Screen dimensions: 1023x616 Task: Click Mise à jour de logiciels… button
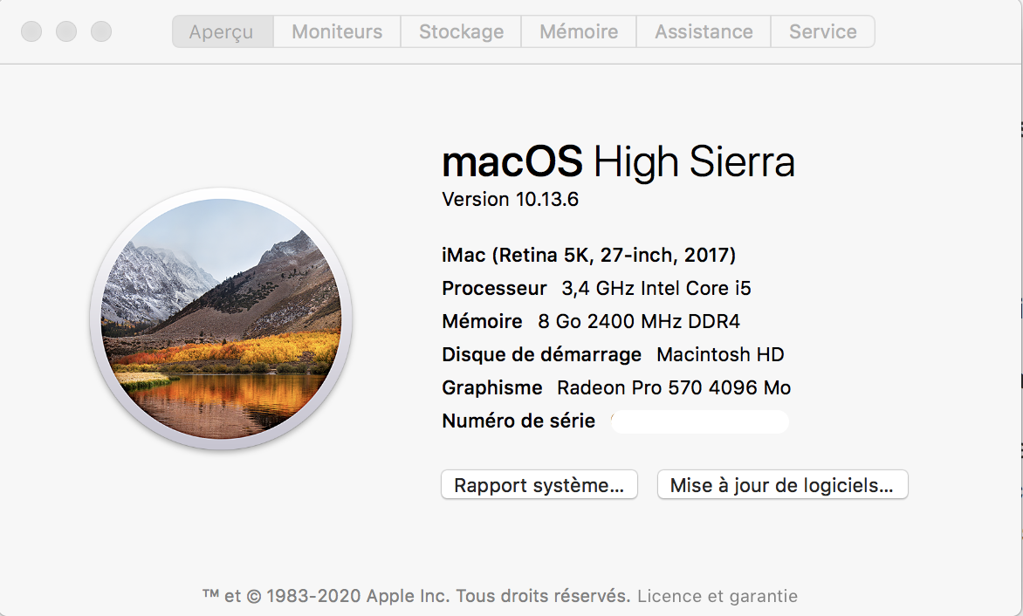click(x=782, y=485)
